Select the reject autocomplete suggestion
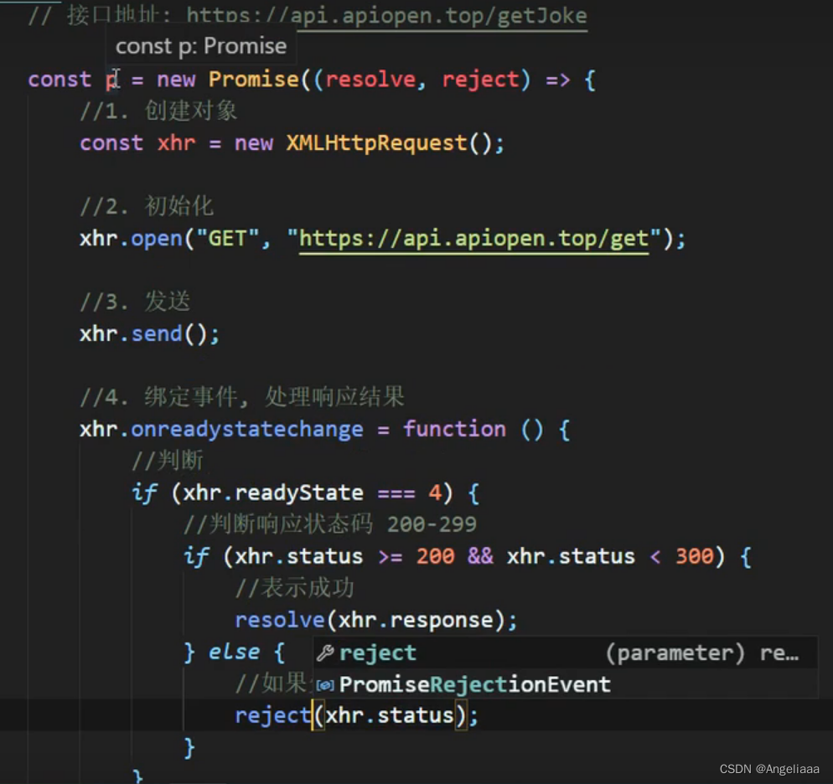 566,652
